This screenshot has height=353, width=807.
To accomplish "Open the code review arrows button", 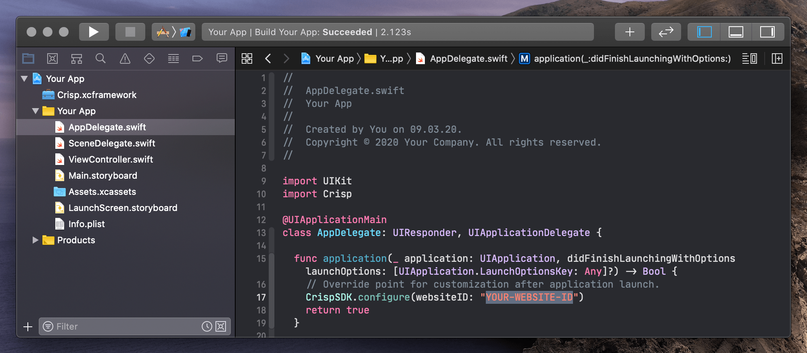I will click(x=666, y=32).
